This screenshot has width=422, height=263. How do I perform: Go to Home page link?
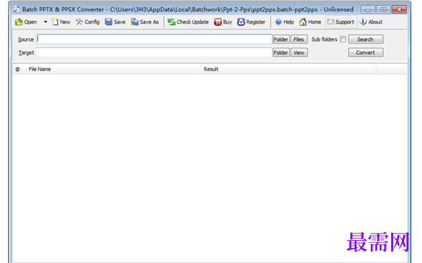pos(310,22)
